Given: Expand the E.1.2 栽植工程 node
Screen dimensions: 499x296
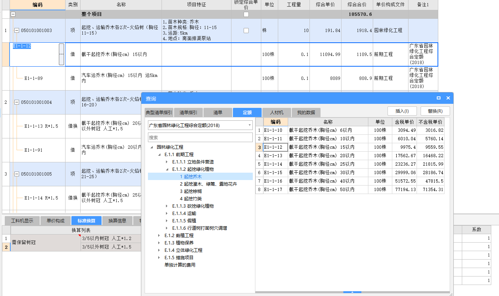Looking at the screenshot, I should [159, 236].
